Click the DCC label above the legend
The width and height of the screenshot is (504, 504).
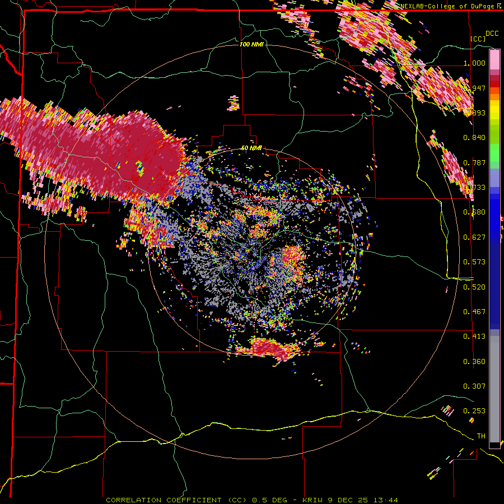[x=492, y=34]
